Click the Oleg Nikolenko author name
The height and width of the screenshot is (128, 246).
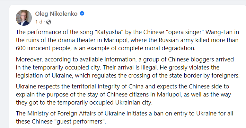[x=56, y=14]
